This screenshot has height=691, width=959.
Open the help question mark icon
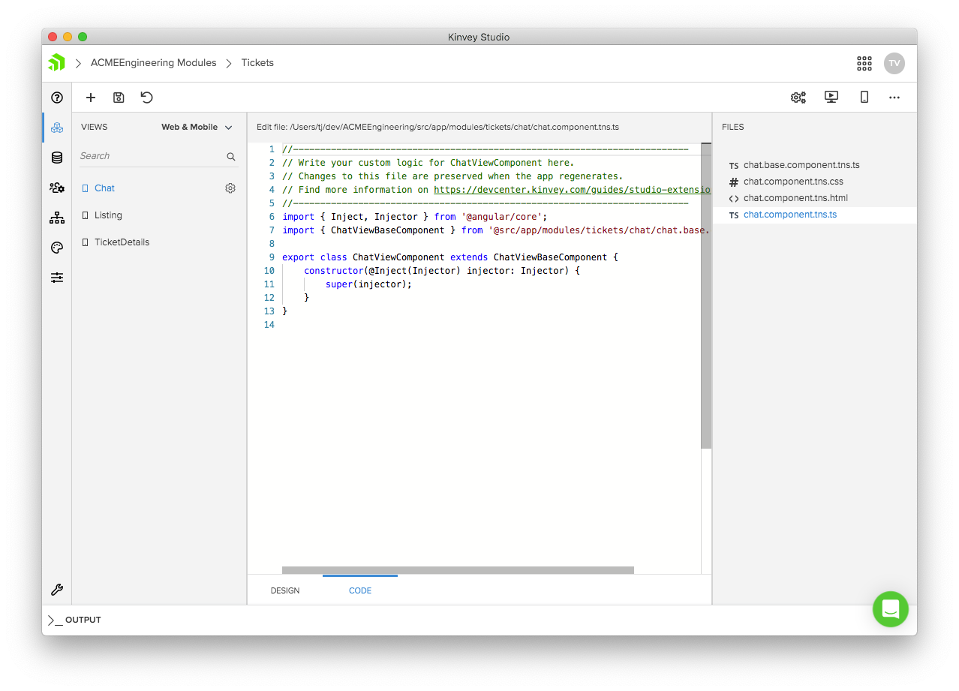point(57,98)
